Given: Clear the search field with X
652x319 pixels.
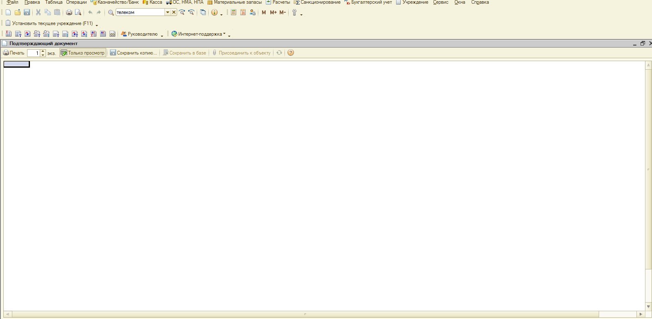Looking at the screenshot, I should point(174,12).
